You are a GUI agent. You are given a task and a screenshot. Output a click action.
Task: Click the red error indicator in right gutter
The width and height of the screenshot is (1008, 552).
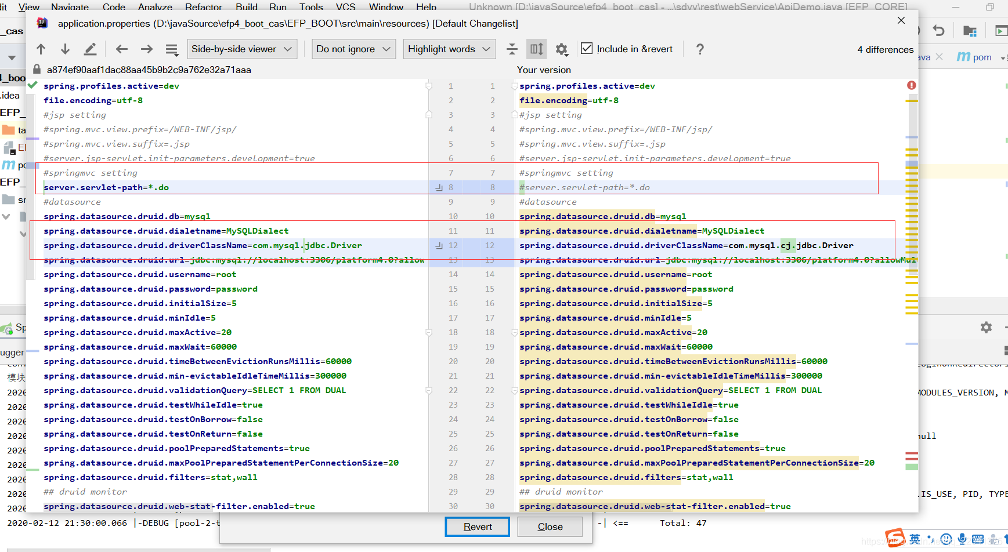tap(912, 85)
